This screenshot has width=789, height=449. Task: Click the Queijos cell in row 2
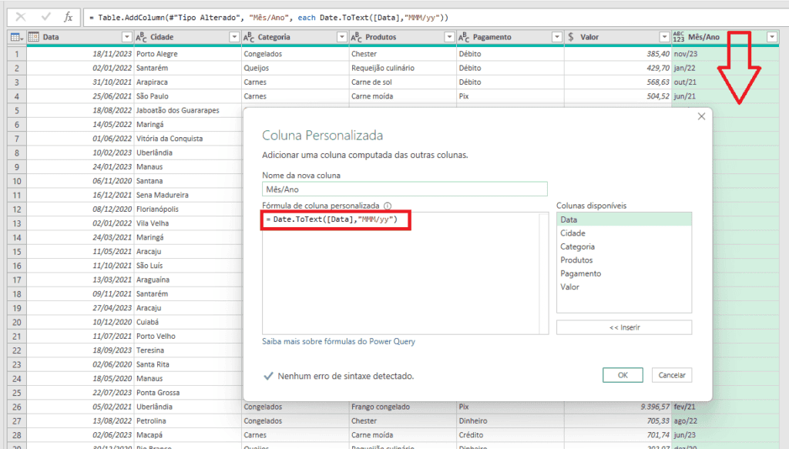coord(295,68)
